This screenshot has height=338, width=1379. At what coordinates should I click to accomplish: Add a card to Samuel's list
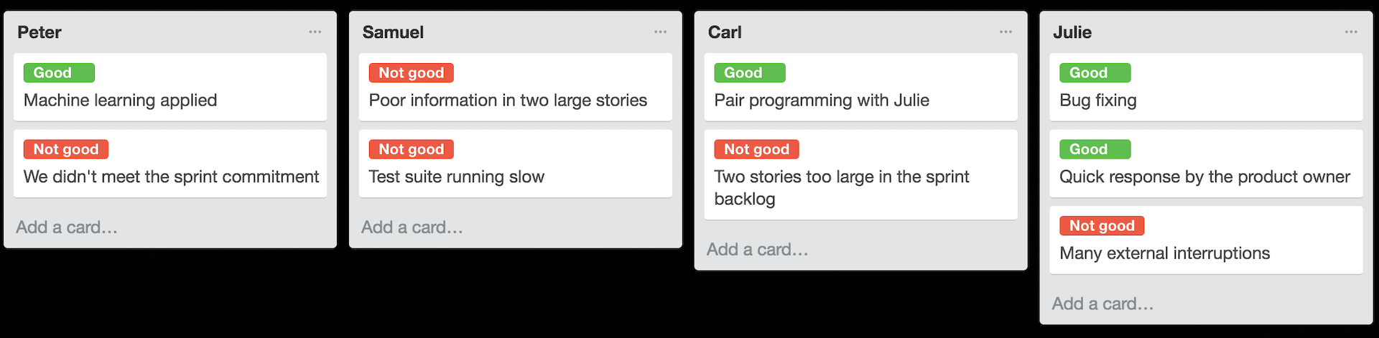(412, 227)
